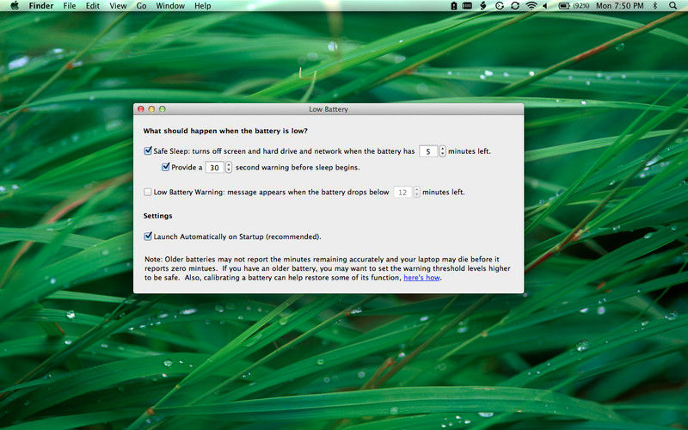The height and width of the screenshot is (430, 688).
Task: Click the Low Battery app menu bar icon
Action: pos(454,6)
